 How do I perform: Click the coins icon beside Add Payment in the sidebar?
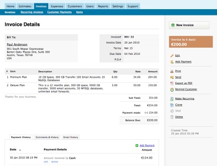(x=172, y=62)
